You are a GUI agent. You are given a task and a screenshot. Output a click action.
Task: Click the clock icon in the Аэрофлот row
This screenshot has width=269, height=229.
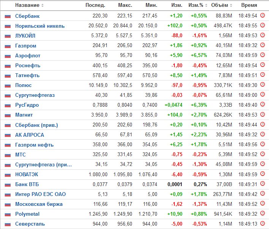pos(263,55)
